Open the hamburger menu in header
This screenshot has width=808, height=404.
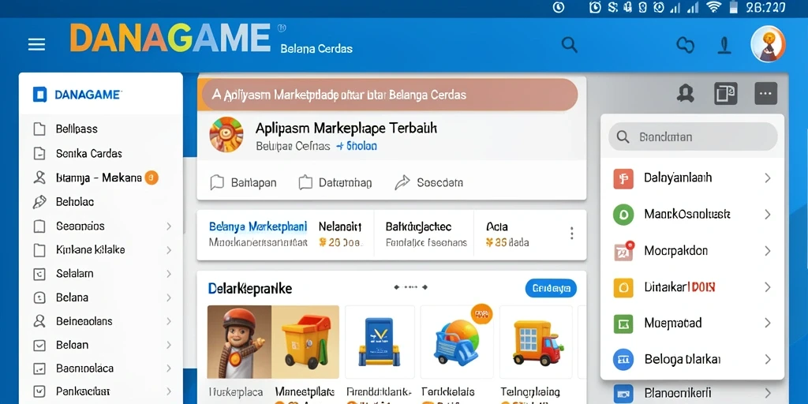click(x=36, y=45)
